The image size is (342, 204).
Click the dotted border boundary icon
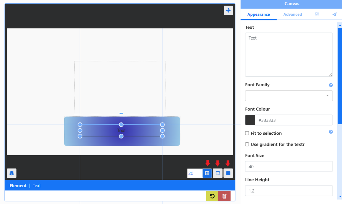pos(217,173)
